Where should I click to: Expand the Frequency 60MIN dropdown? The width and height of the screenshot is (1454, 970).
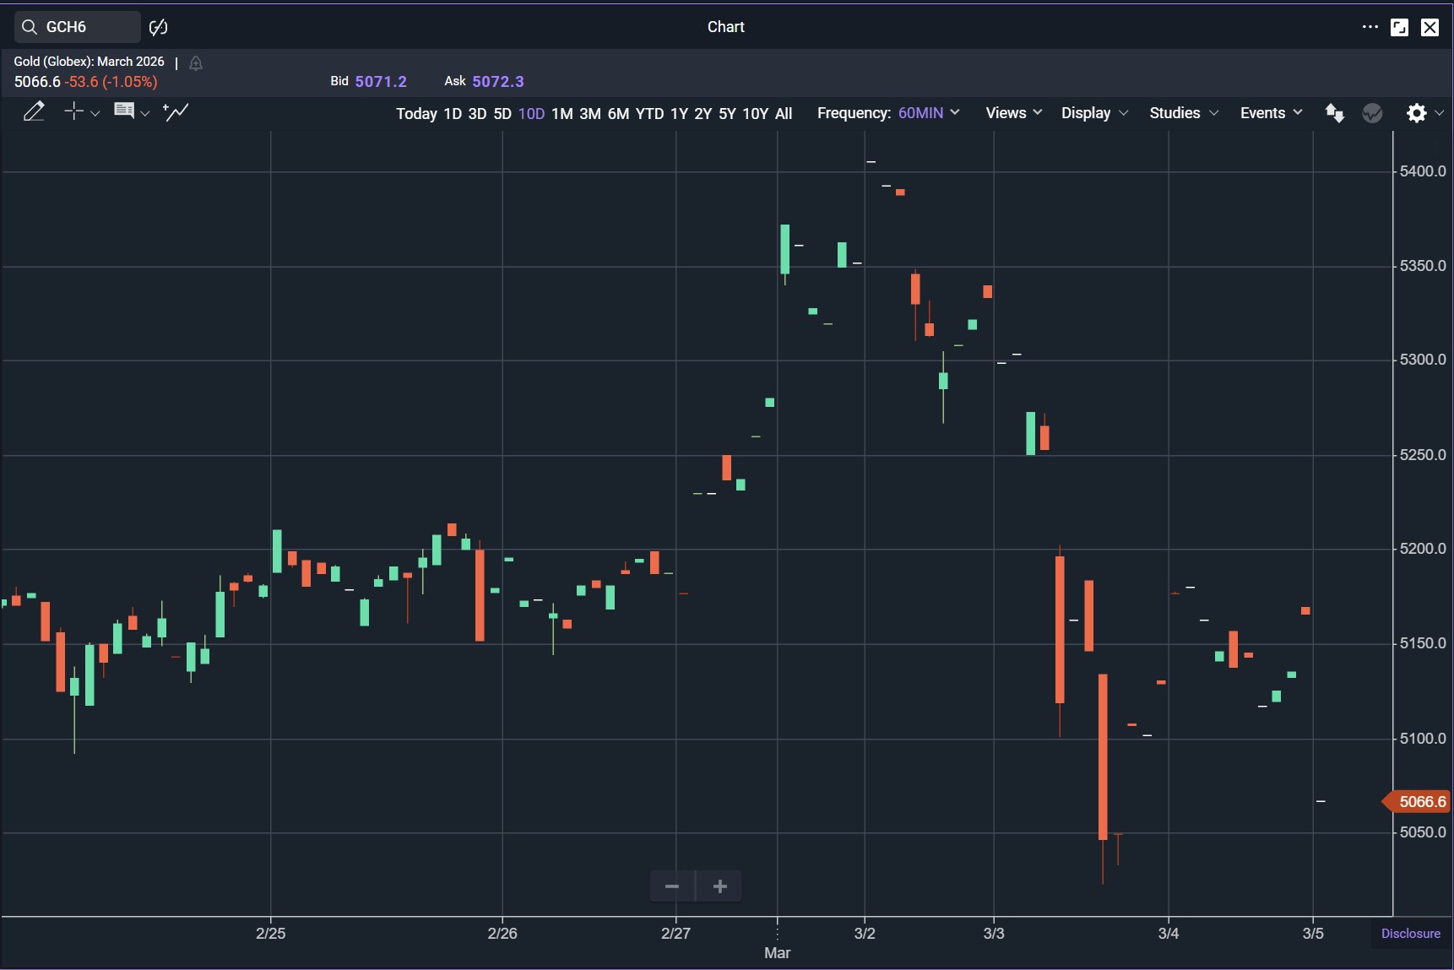click(x=929, y=113)
